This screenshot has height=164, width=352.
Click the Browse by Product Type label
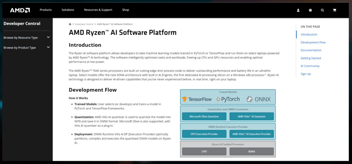click(x=20, y=47)
